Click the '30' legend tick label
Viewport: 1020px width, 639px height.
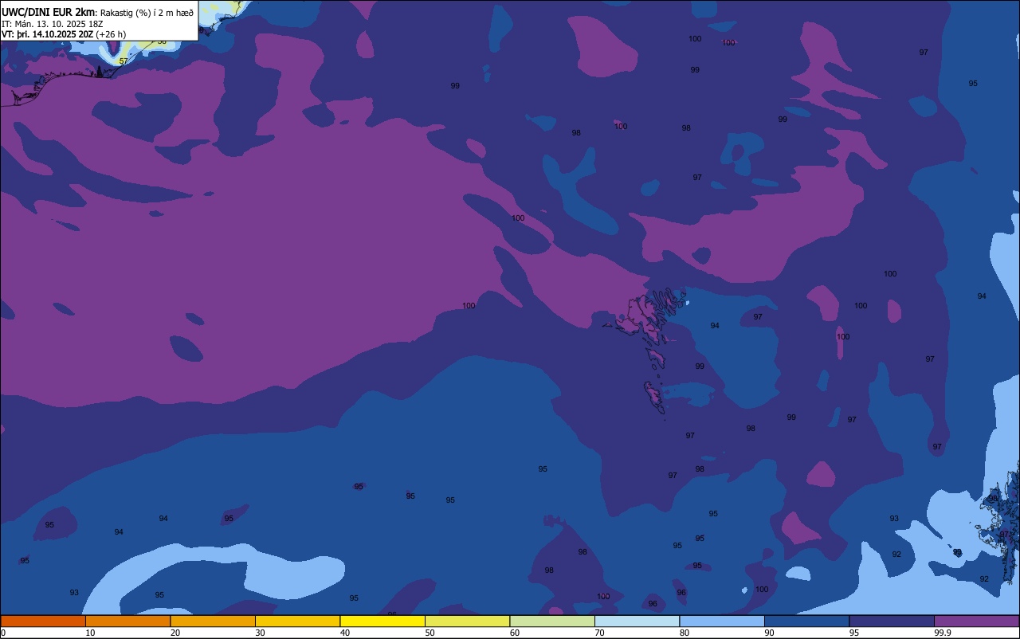260,633
